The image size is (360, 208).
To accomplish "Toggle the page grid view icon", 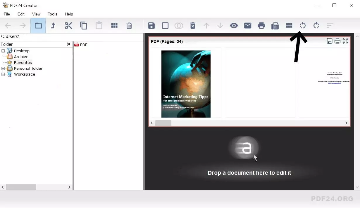I will 289,26.
